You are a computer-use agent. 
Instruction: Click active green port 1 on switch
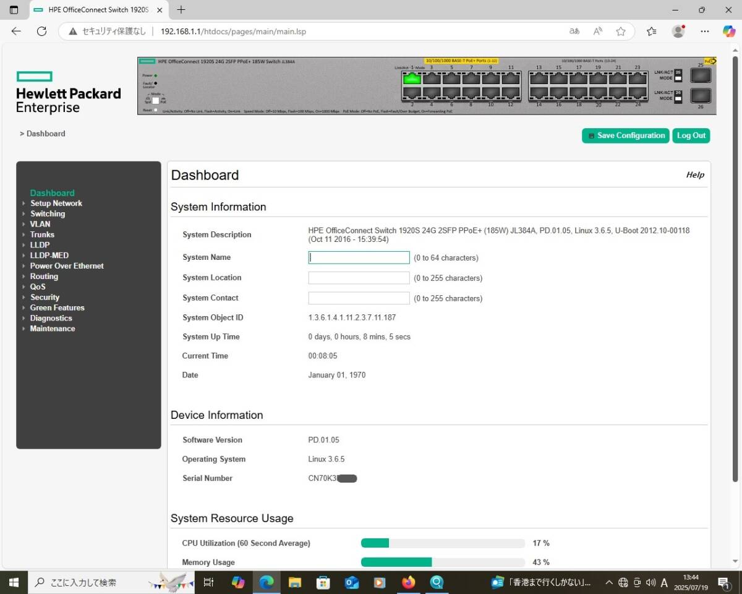[x=412, y=78]
